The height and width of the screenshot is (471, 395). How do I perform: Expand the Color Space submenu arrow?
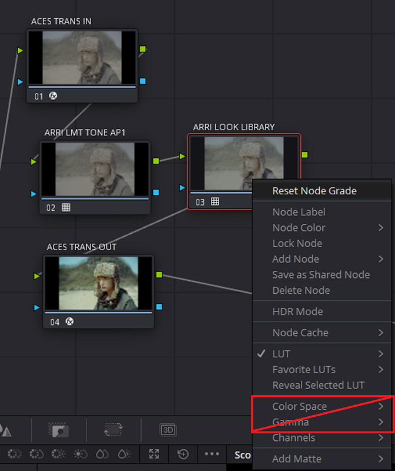click(381, 406)
